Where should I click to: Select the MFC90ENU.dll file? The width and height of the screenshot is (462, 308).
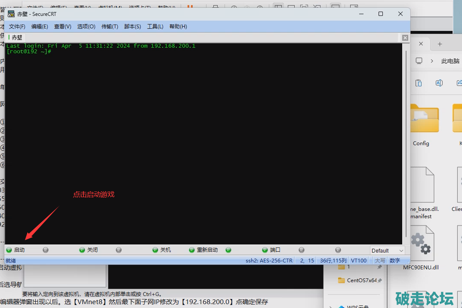click(421, 249)
